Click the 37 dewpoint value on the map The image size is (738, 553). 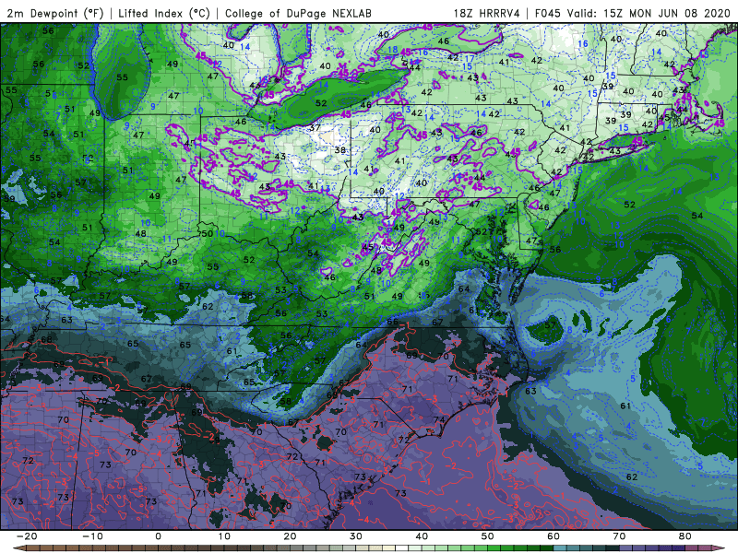coord(315,127)
